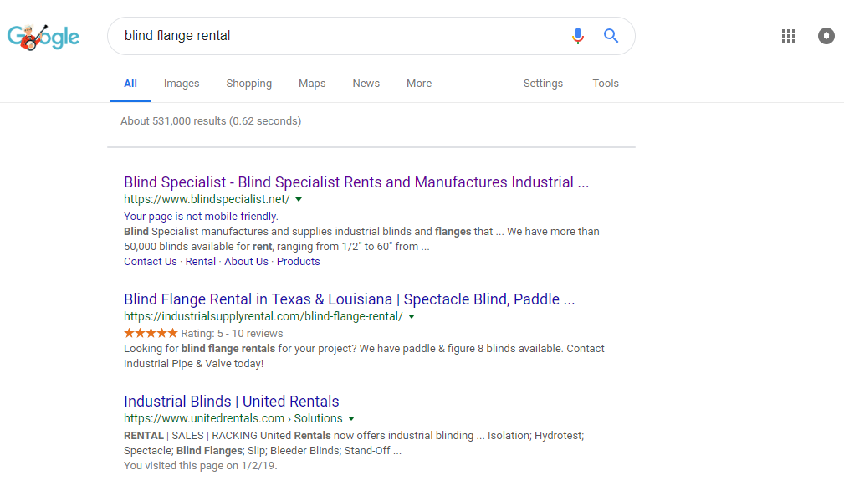The height and width of the screenshot is (486, 844).
Task: Open the search Settings menu
Action: point(543,83)
